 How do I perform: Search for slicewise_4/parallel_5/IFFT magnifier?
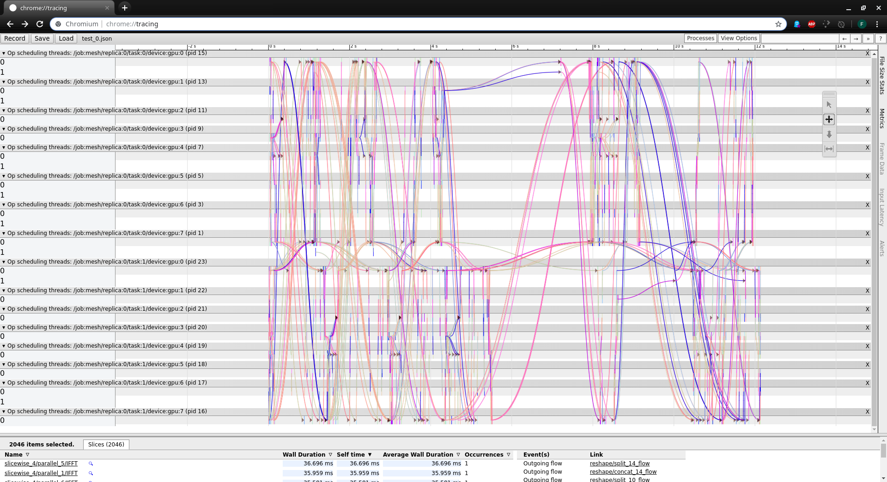[x=91, y=464]
